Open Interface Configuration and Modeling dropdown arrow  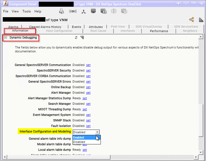(97, 132)
